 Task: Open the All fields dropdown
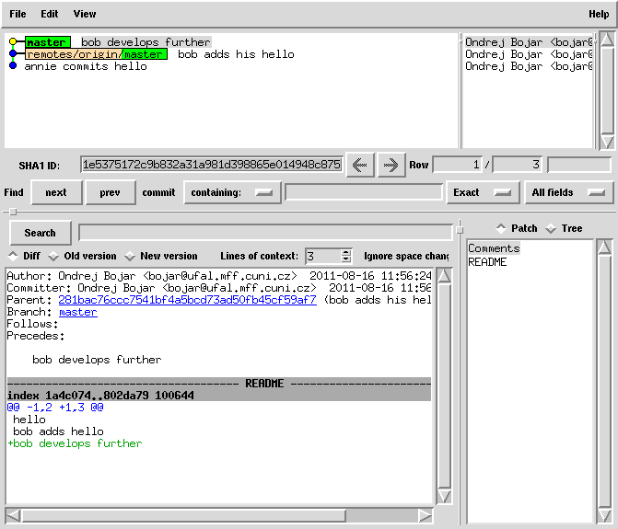coord(569,192)
